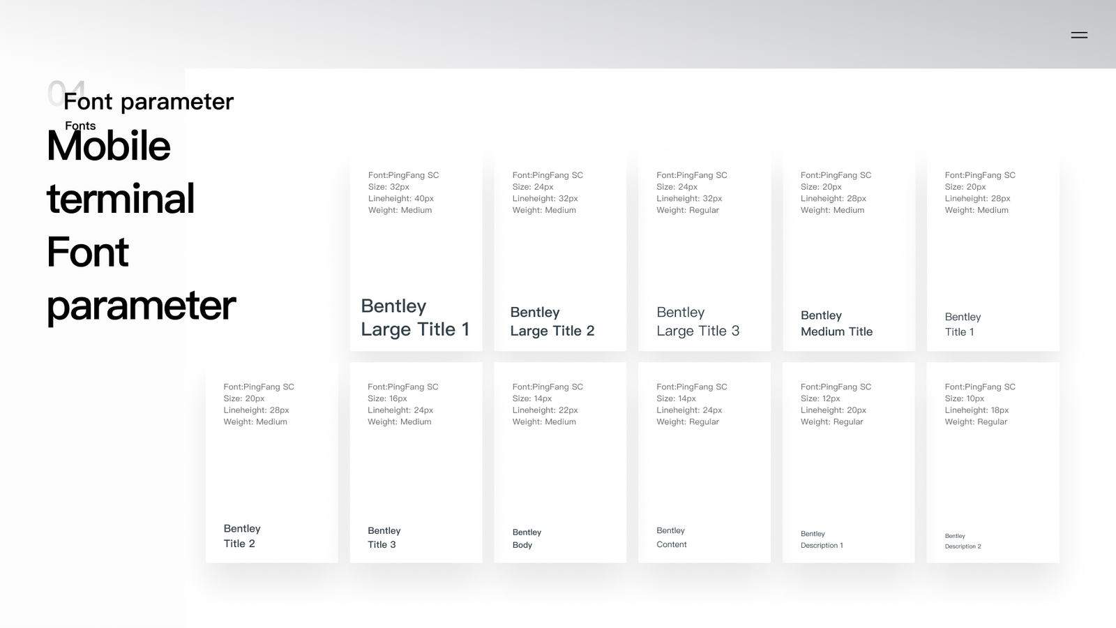Click the 'Bentley Title 3' sample text
The height and width of the screenshot is (628, 1116).
pos(384,537)
